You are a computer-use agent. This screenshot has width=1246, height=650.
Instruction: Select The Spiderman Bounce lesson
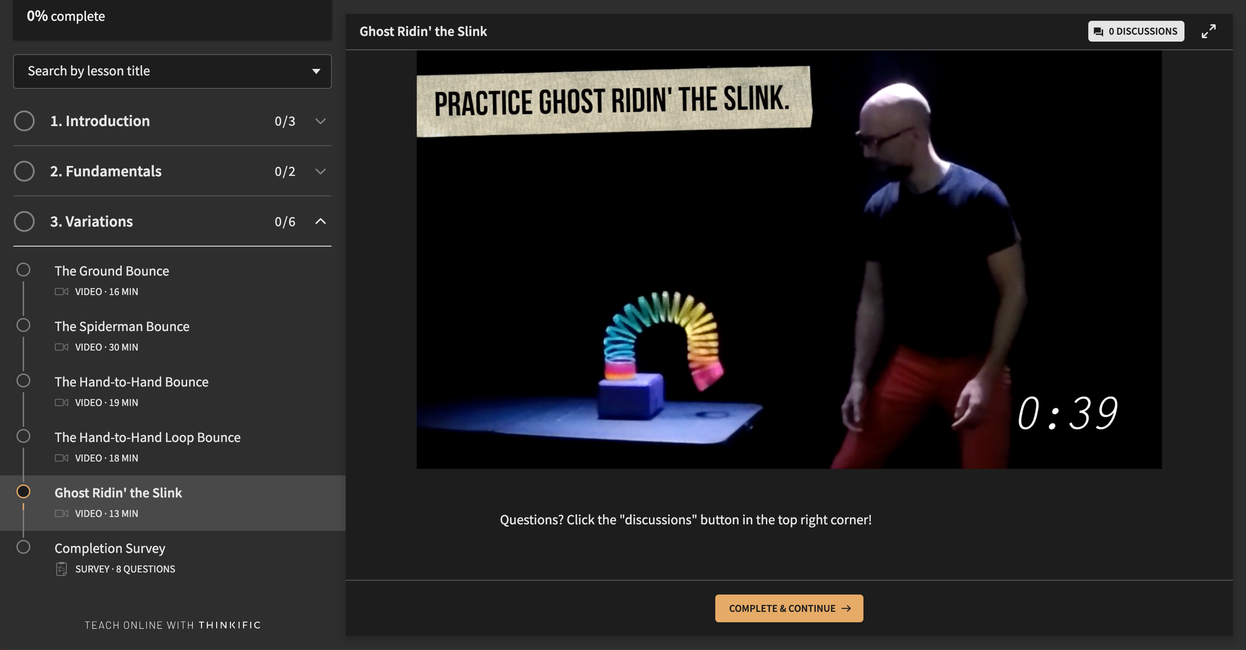[122, 326]
